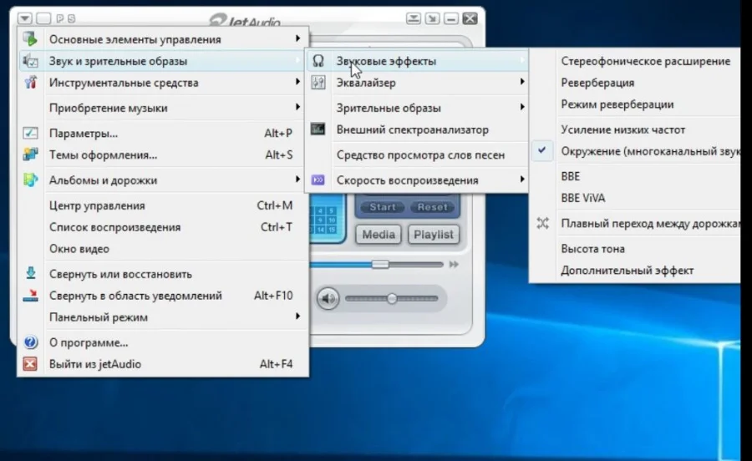
Task: Toggle Плавный переход между дорожками
Action: point(650,223)
